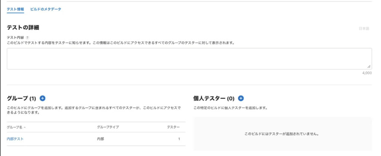Click the tester count in 内部テスト row
Viewport: 381px width, 156px height.
click(x=179, y=139)
